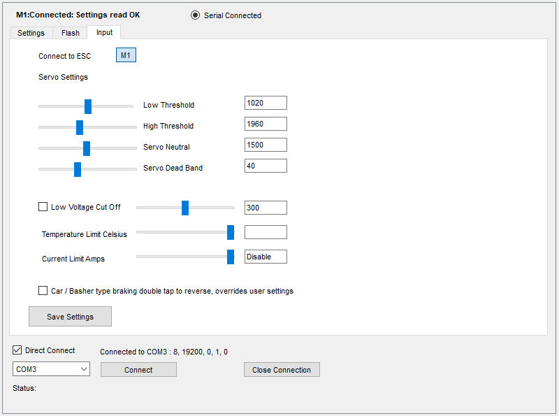The width and height of the screenshot is (559, 416).
Task: Click the Servo Neutral slider handle
Action: [x=87, y=148]
